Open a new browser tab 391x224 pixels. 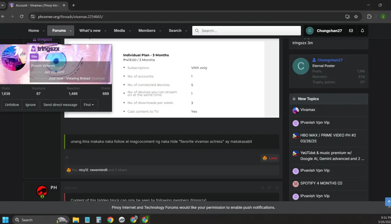click(74, 5)
